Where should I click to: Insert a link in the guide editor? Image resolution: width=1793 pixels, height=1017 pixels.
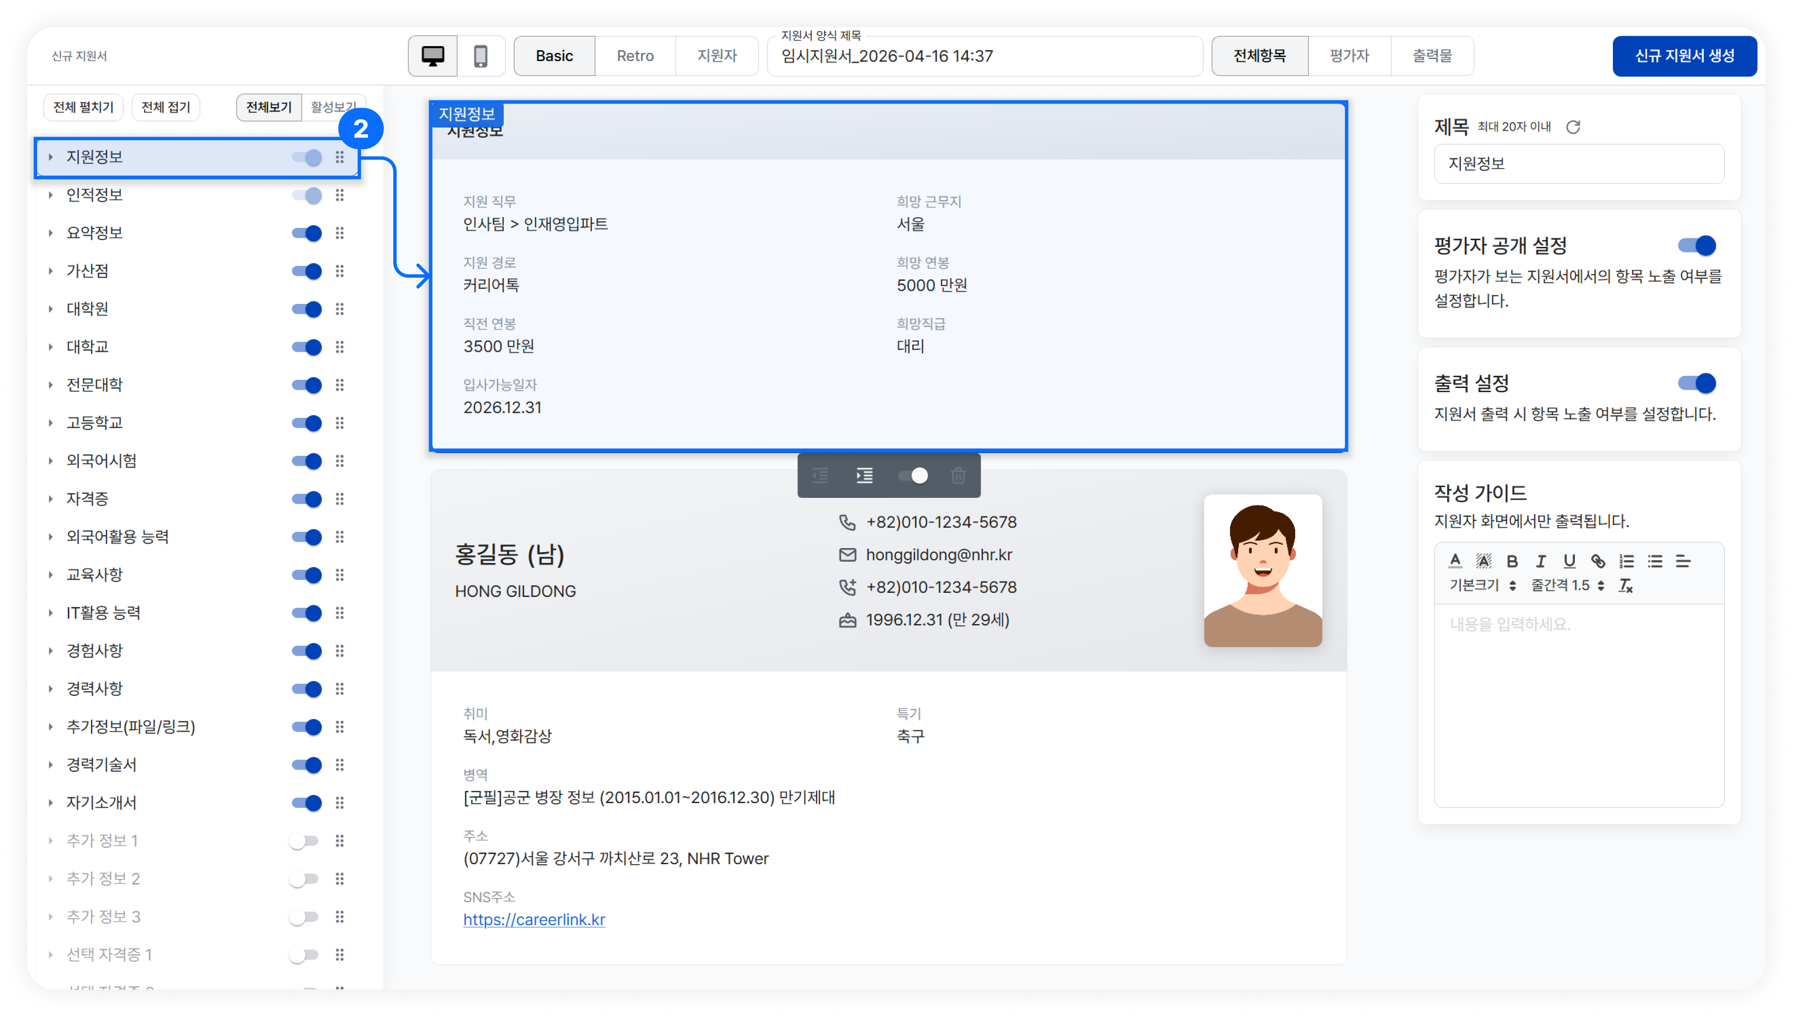[1598, 561]
